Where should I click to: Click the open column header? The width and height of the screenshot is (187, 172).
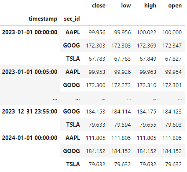point(175,6)
